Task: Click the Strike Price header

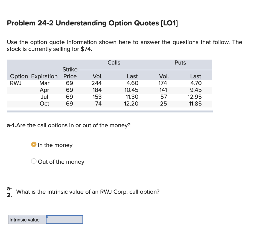Action: click(70, 73)
